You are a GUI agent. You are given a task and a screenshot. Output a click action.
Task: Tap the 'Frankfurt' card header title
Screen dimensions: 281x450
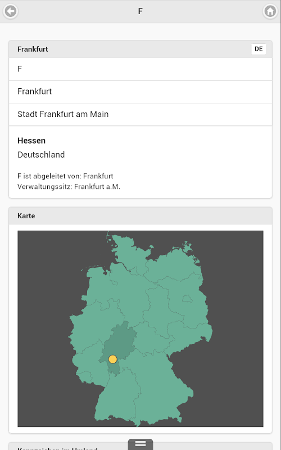coord(33,49)
